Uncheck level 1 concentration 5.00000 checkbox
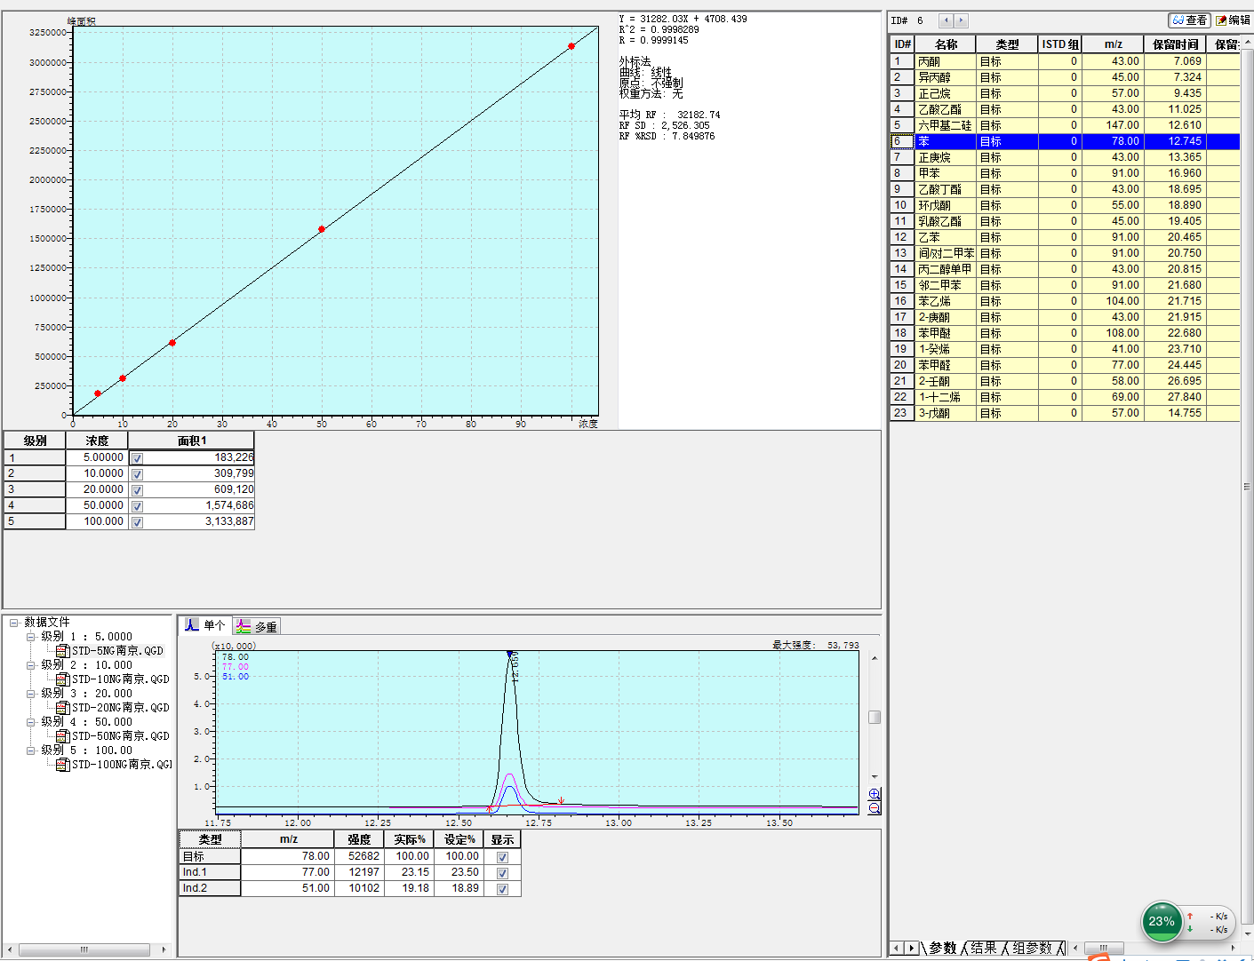The height and width of the screenshot is (961, 1254). point(137,458)
